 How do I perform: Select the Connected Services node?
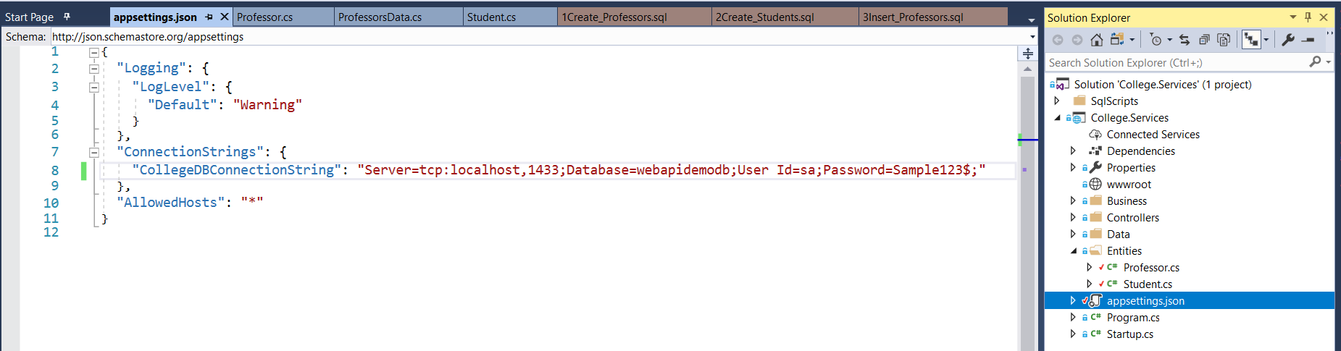1153,135
